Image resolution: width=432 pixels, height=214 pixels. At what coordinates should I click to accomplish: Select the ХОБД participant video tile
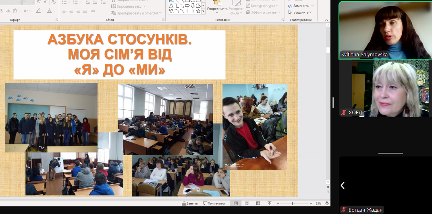385,88
